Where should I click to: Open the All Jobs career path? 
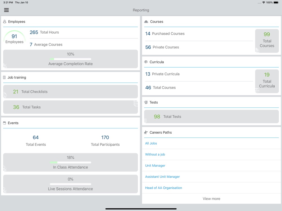pyautogui.click(x=151, y=143)
